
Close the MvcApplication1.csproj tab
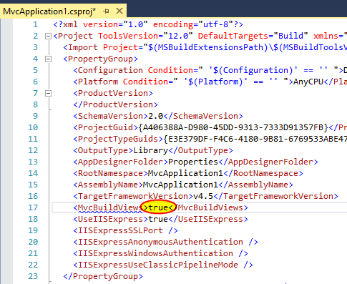[119, 11]
